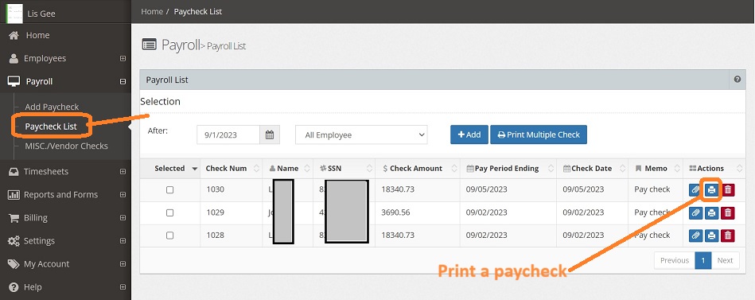Image resolution: width=755 pixels, height=300 pixels.
Task: Open the All Employee dropdown
Action: coord(361,134)
